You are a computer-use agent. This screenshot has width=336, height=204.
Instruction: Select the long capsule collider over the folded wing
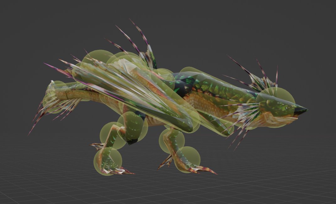coord(136,97)
